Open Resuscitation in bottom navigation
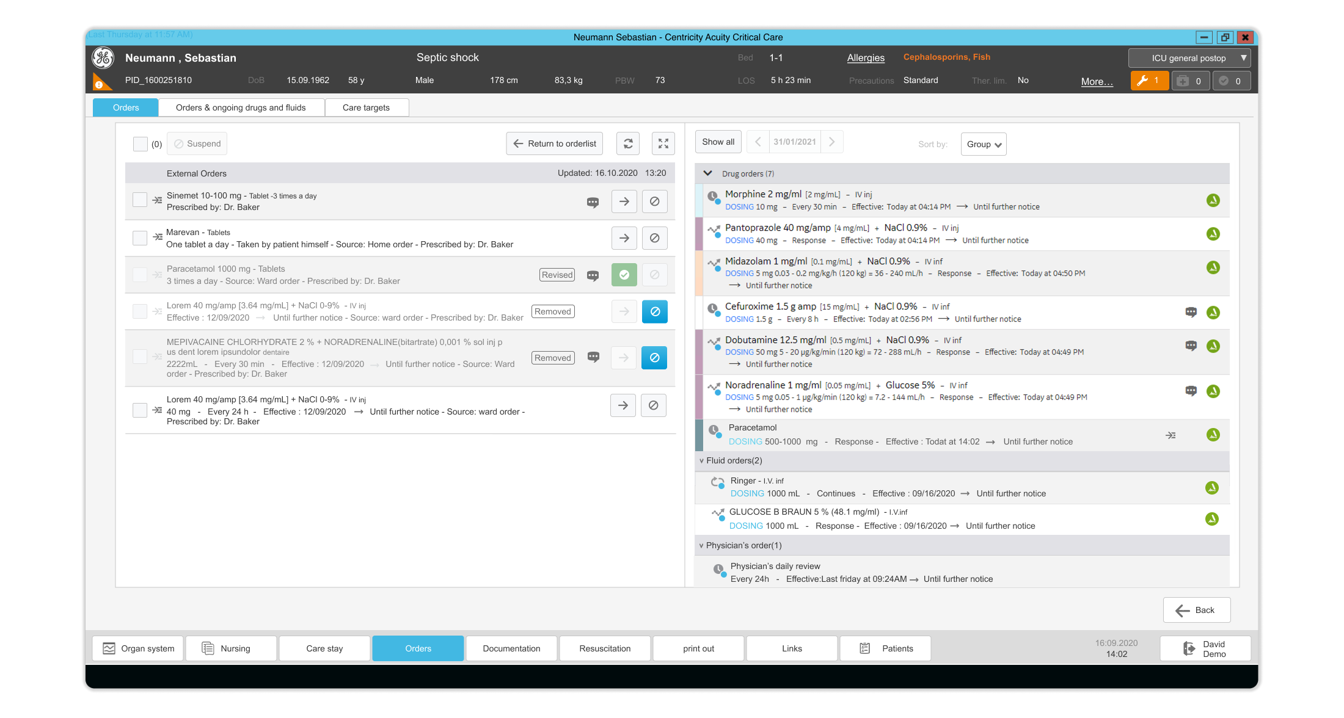The image size is (1344, 718). point(605,648)
